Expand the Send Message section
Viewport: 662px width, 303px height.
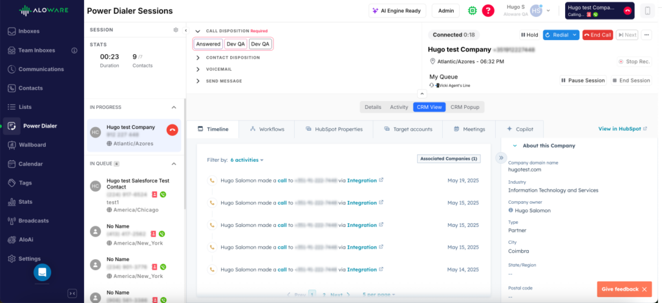tap(198, 81)
